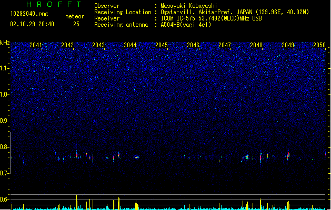Click the 2048 time marker
This screenshot has width=331, height=210.
pyautogui.click(x=256, y=45)
